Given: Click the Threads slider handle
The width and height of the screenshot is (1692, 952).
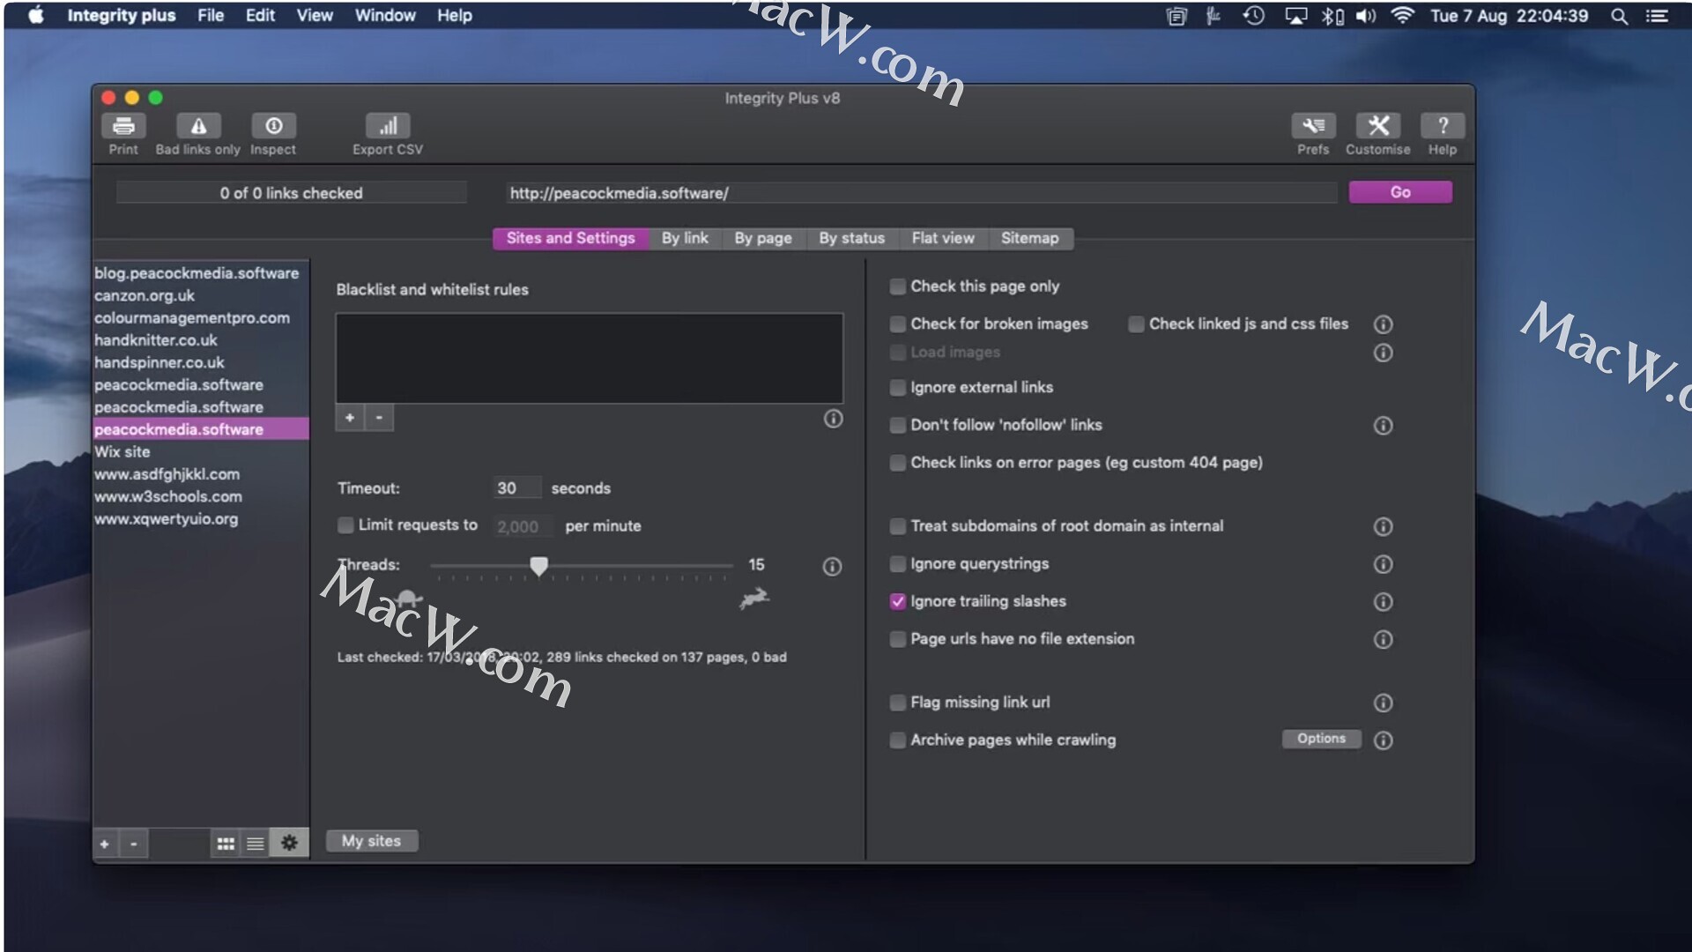Looking at the screenshot, I should point(538,566).
